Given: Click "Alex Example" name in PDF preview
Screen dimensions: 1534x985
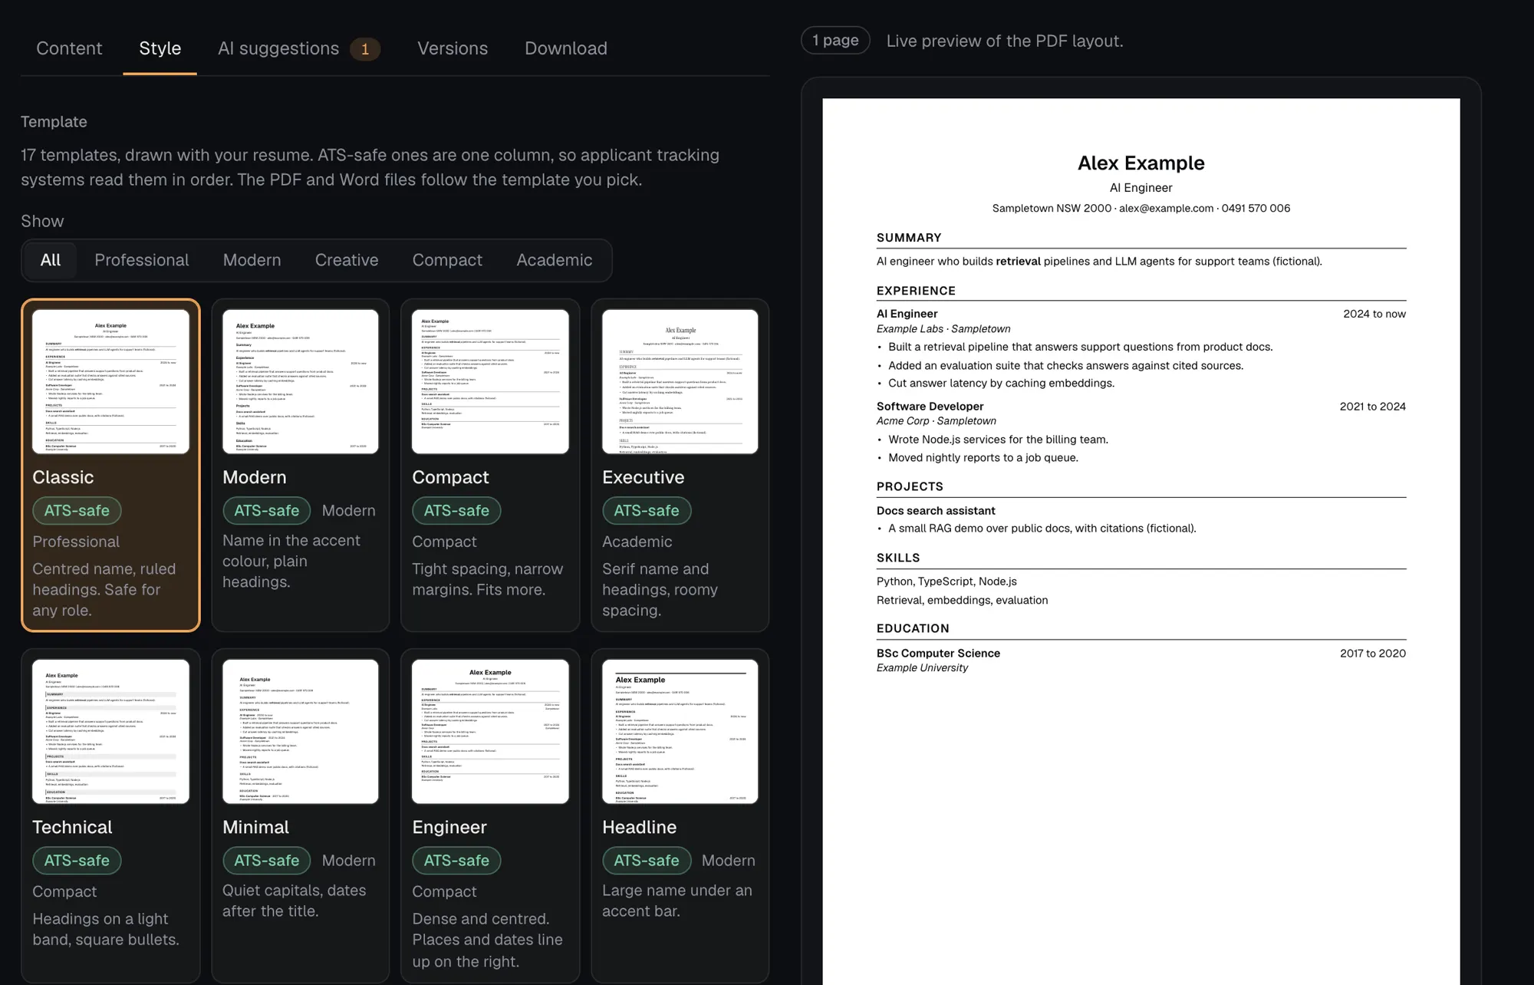Looking at the screenshot, I should coord(1141,163).
